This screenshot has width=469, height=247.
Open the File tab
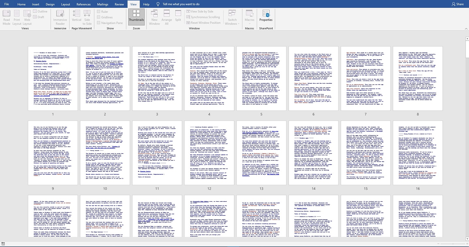click(7, 4)
